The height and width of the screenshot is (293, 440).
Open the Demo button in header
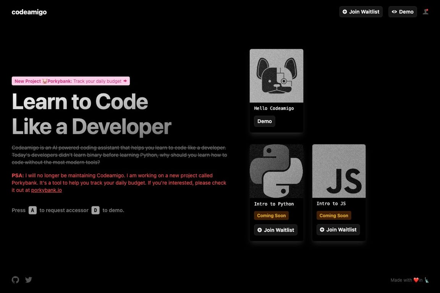coord(403,12)
